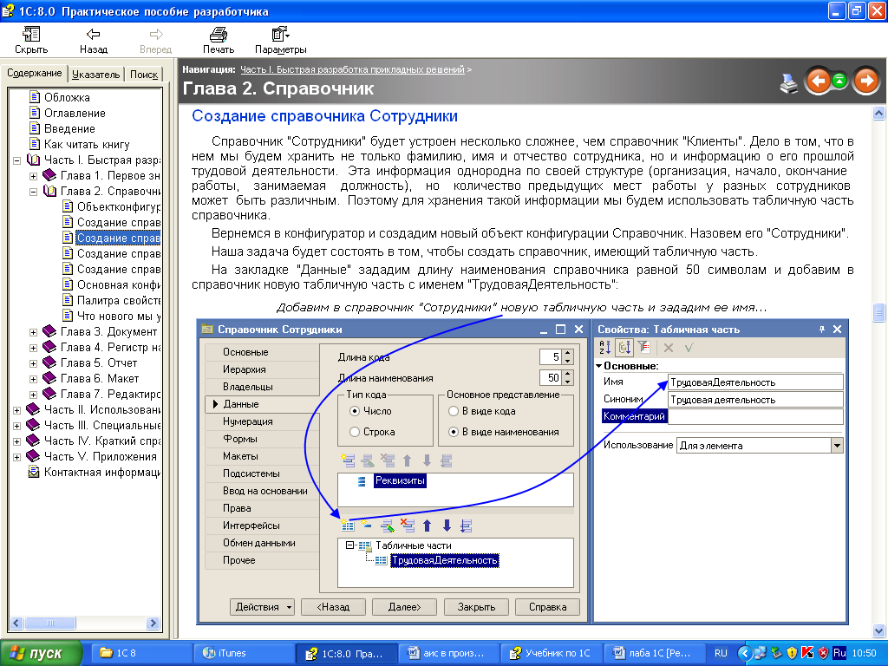Expand Глава 5. Отчет tree node

pos(34,363)
